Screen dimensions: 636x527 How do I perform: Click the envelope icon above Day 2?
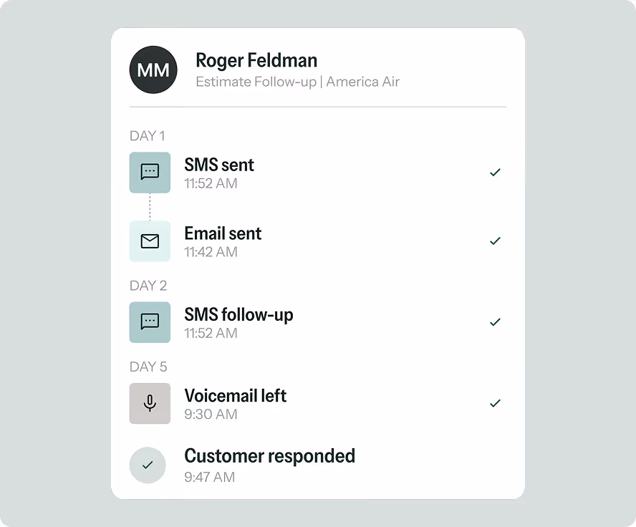tap(150, 241)
